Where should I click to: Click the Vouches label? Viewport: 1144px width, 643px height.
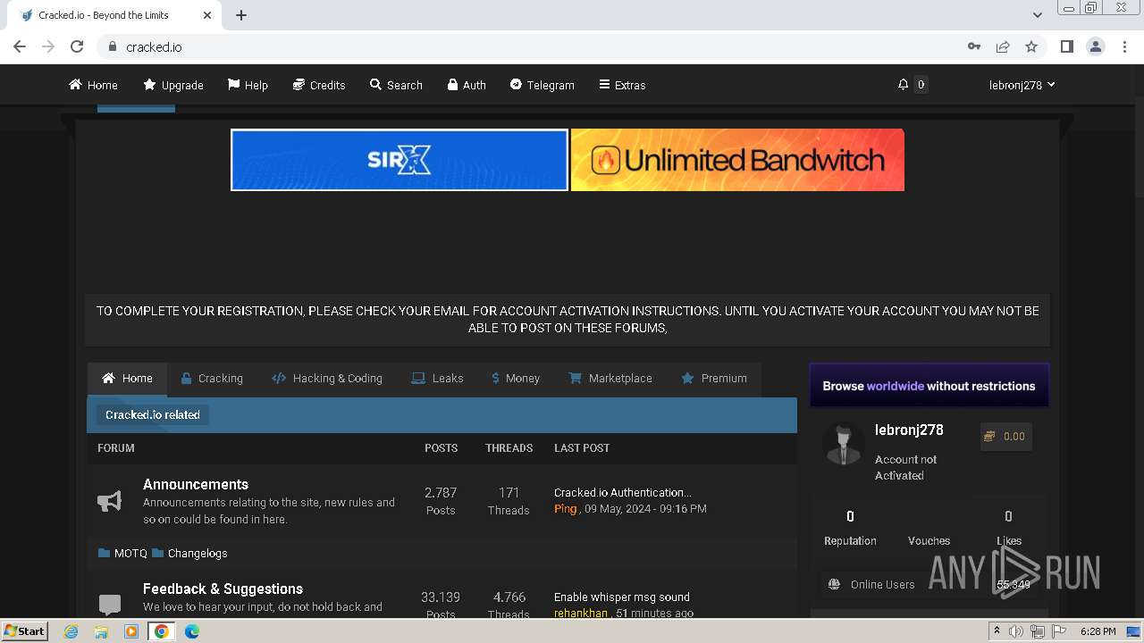click(929, 540)
